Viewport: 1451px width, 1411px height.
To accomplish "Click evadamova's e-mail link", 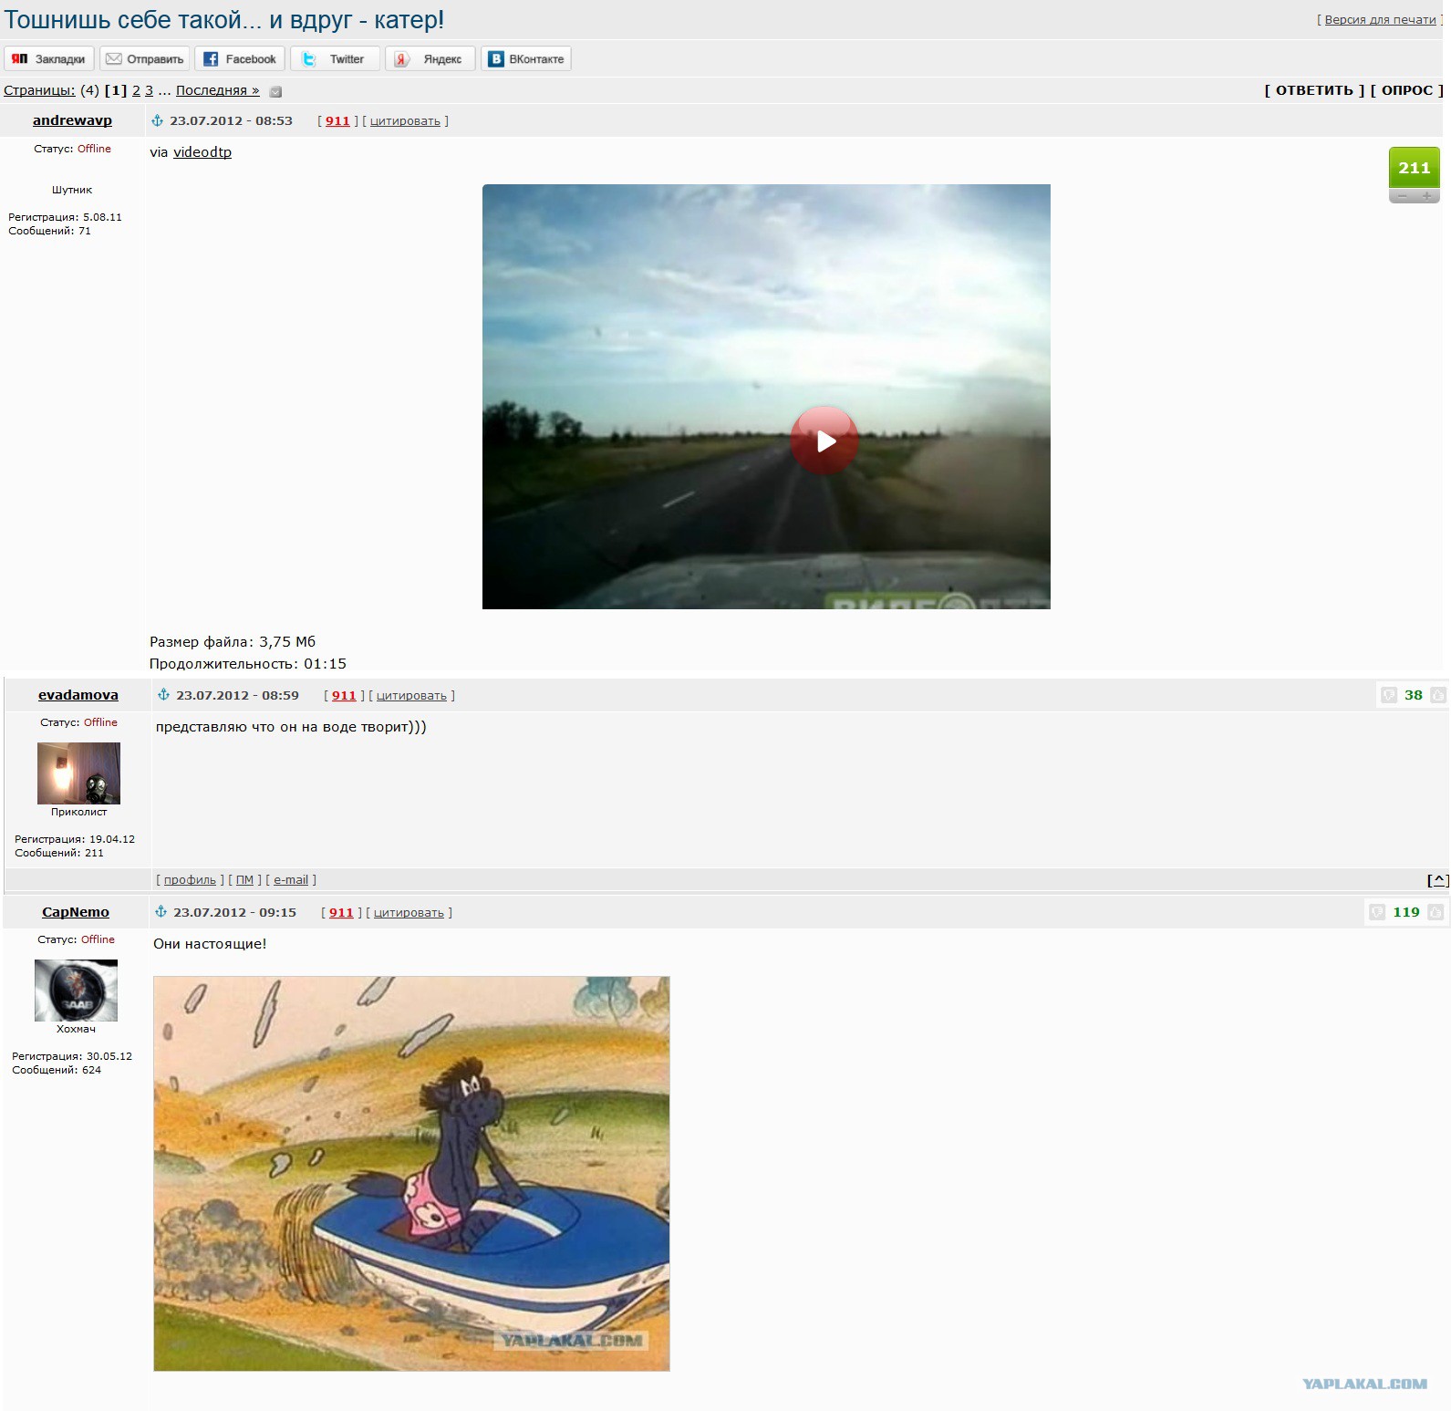I will click(x=291, y=880).
